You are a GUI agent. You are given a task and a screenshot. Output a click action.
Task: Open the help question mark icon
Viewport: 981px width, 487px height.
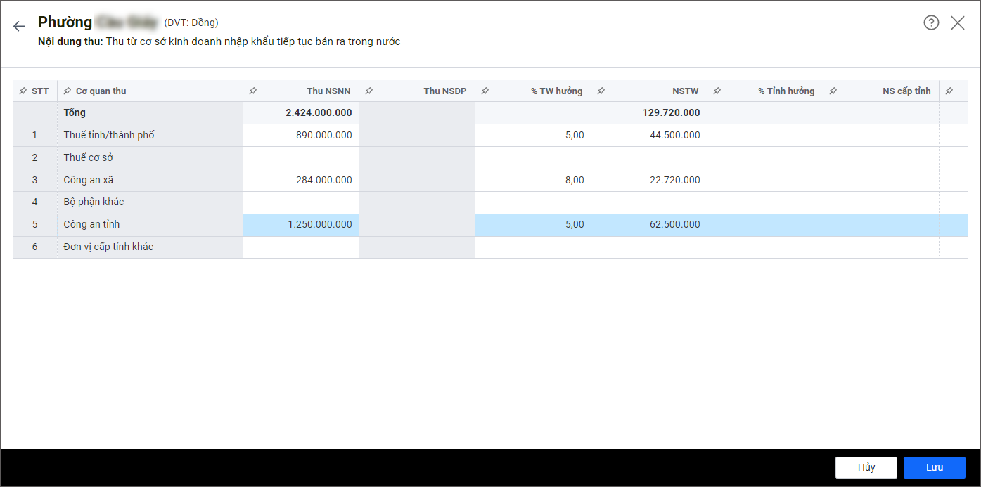coord(931,22)
